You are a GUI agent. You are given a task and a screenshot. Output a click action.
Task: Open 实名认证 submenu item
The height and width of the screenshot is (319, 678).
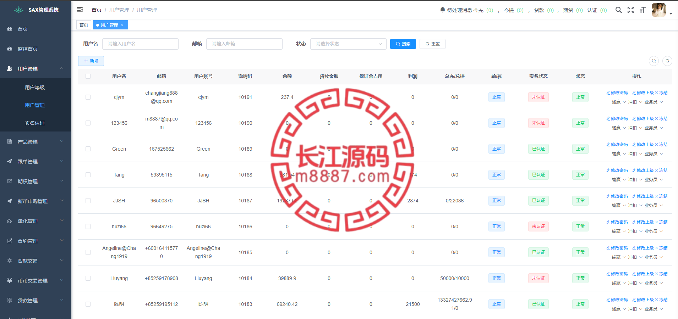coord(35,123)
